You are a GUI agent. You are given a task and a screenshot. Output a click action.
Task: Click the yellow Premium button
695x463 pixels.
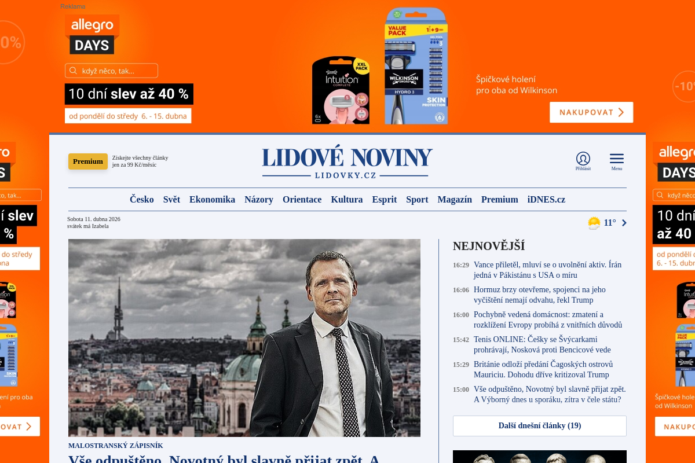click(88, 161)
